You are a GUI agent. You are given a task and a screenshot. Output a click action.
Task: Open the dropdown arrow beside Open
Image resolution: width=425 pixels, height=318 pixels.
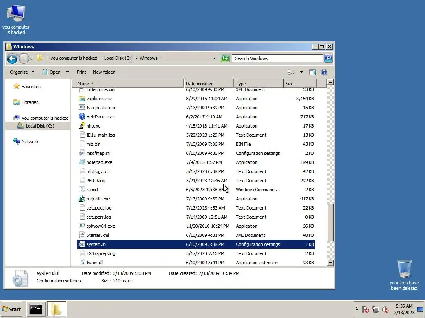(68, 72)
